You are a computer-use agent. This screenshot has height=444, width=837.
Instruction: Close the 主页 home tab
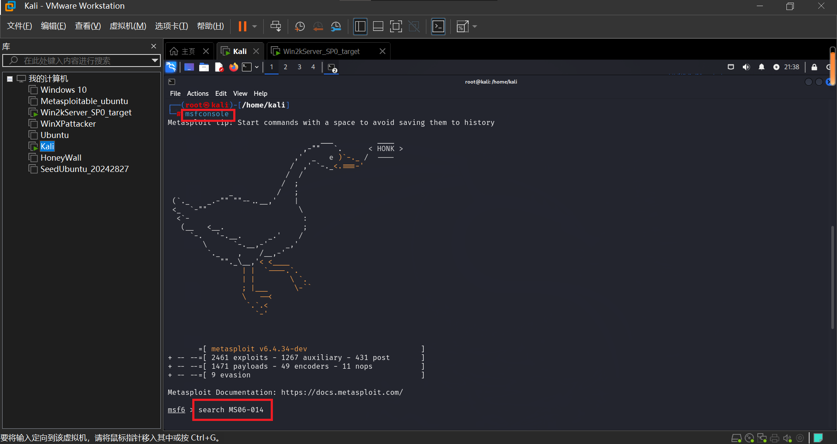(206, 51)
